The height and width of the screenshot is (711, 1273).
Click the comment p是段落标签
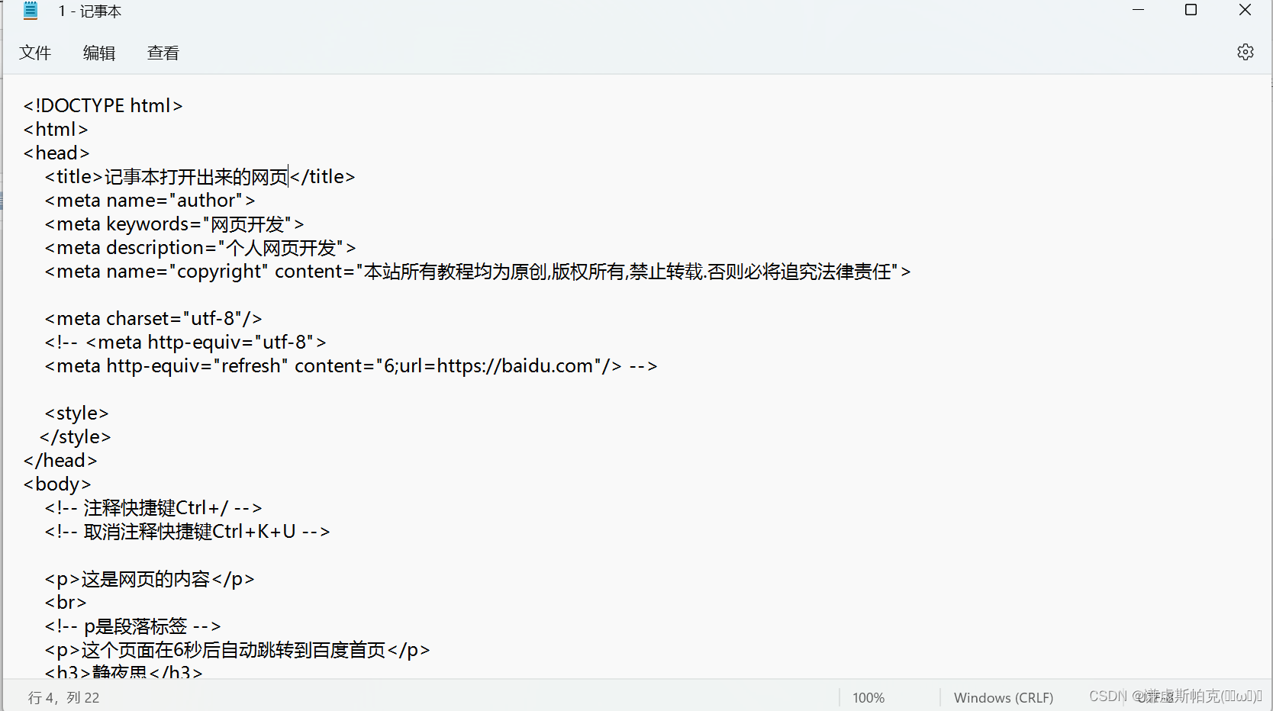(x=133, y=626)
